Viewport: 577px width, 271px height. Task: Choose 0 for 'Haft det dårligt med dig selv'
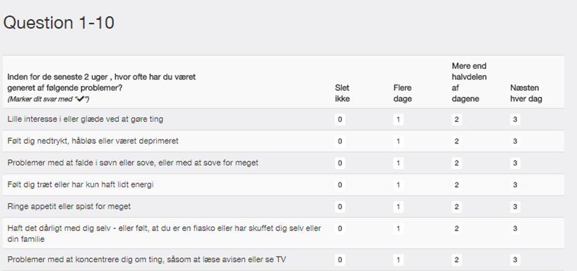[340, 229]
